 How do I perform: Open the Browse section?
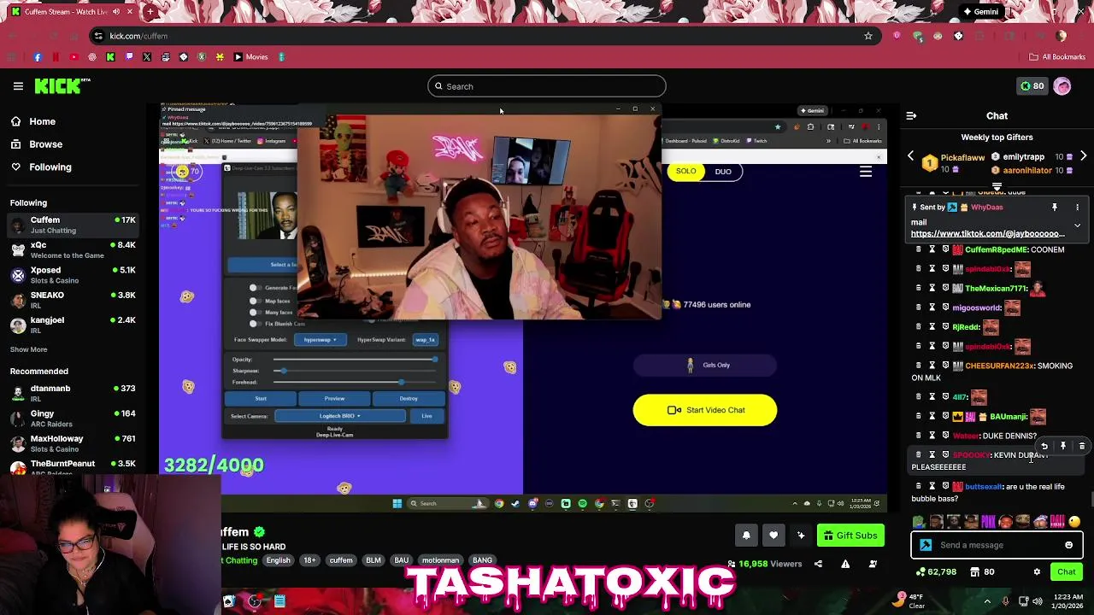click(45, 144)
